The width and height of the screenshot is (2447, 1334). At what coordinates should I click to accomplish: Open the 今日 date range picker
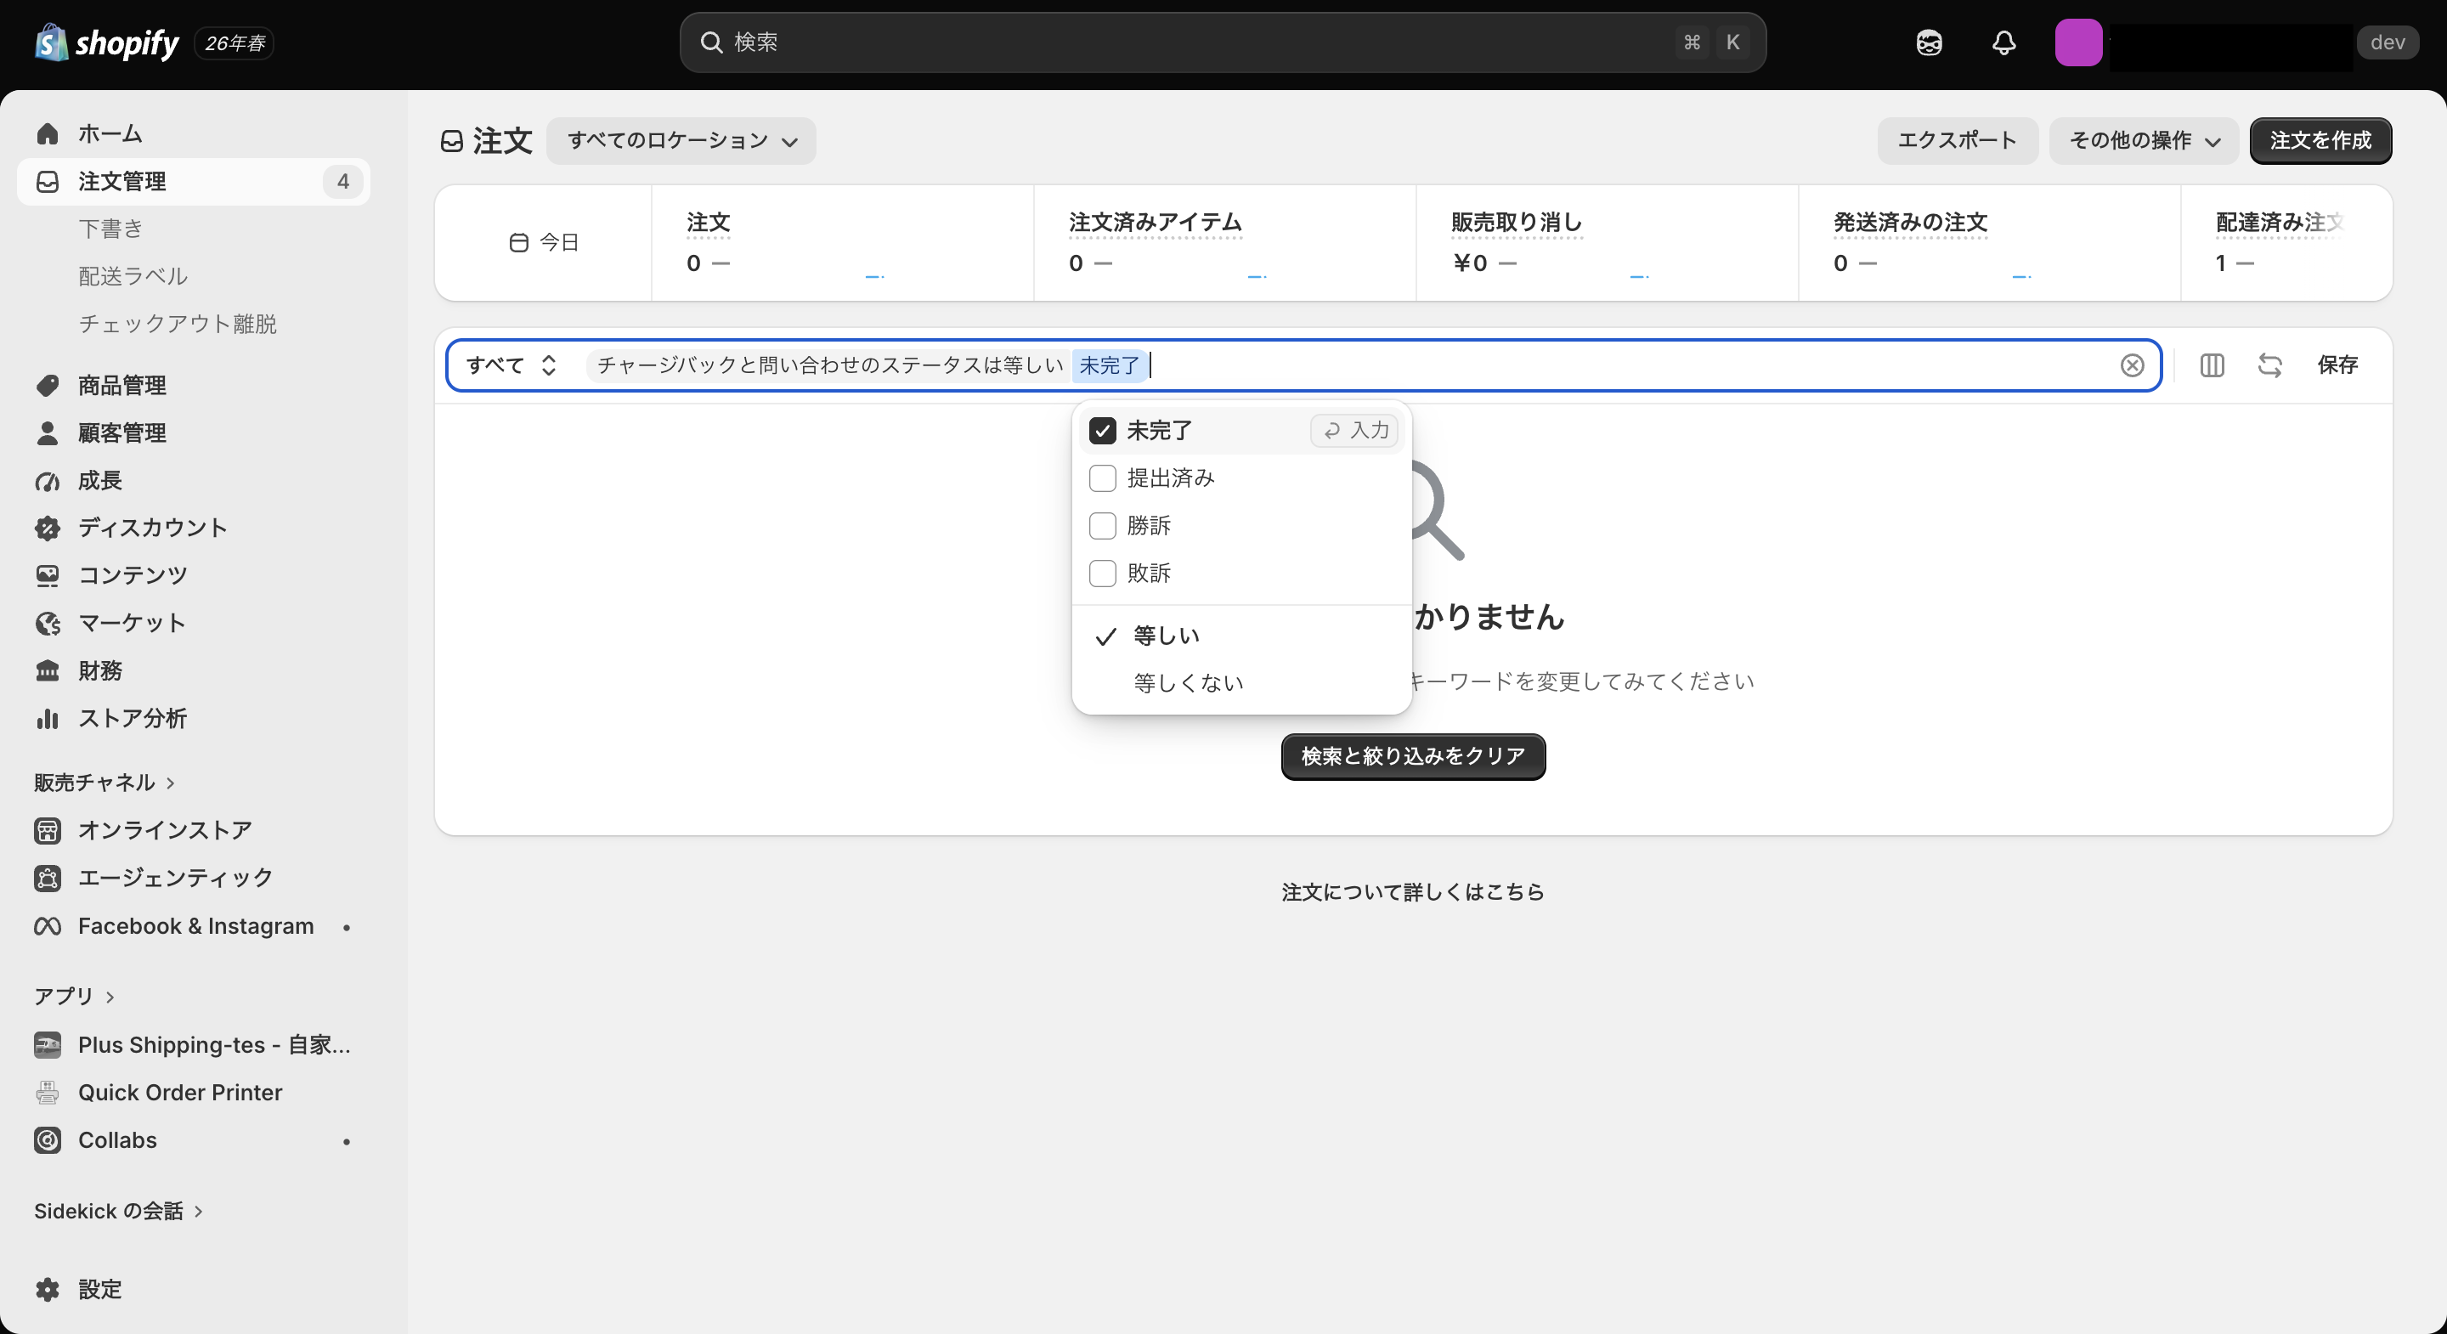pyautogui.click(x=544, y=242)
